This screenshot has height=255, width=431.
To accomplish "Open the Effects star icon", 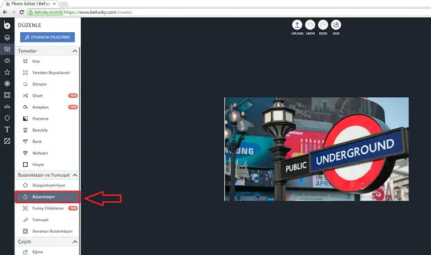I will coord(7,72).
